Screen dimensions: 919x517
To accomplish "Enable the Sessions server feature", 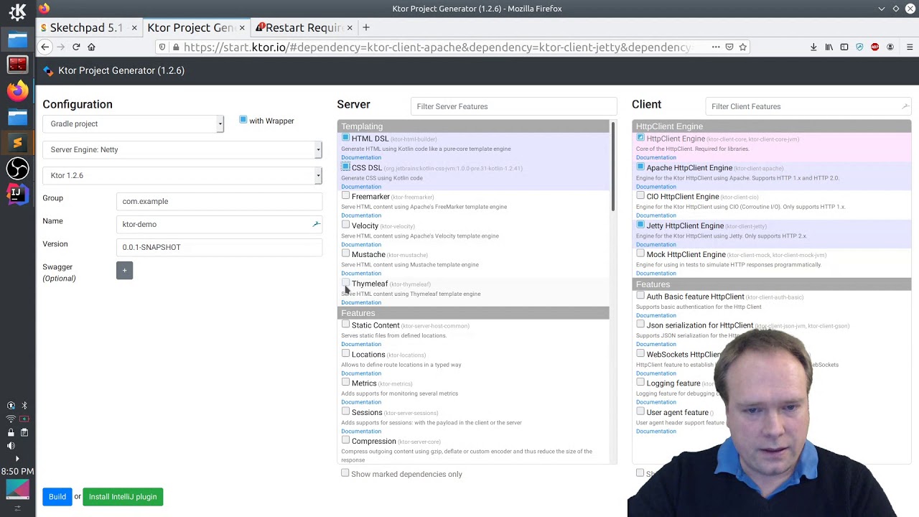I will point(345,411).
